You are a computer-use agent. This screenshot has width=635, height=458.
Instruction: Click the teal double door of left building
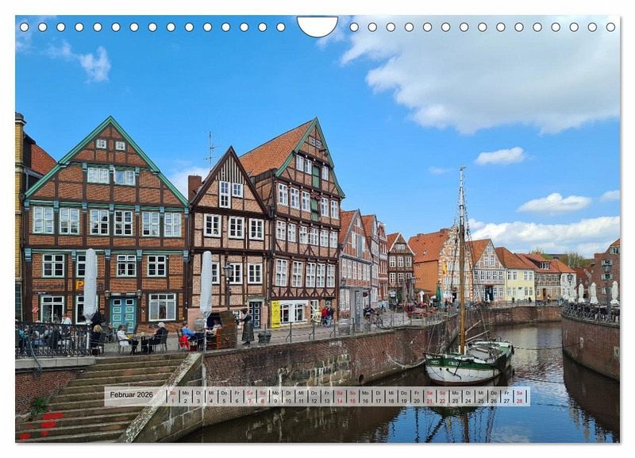[123, 312]
